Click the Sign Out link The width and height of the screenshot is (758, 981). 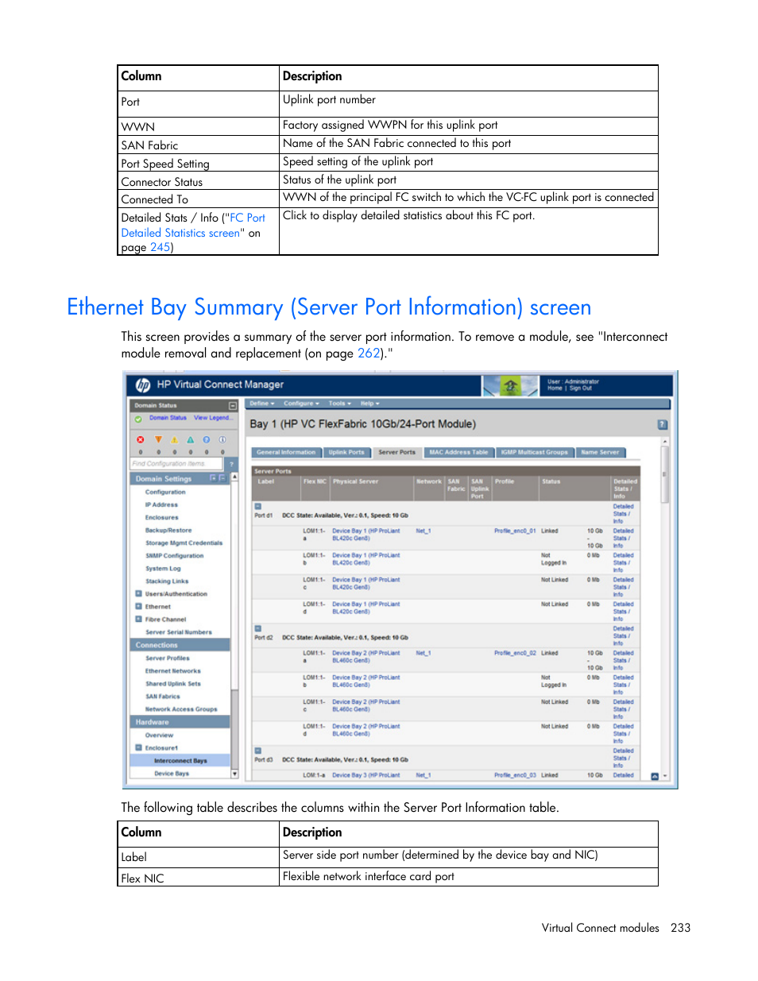click(581, 388)
